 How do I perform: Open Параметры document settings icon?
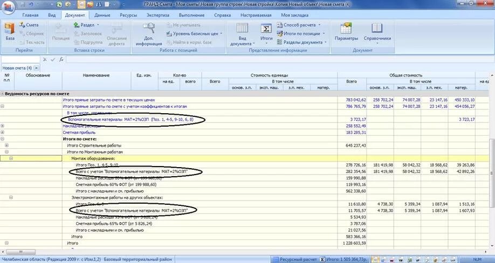click(346, 28)
